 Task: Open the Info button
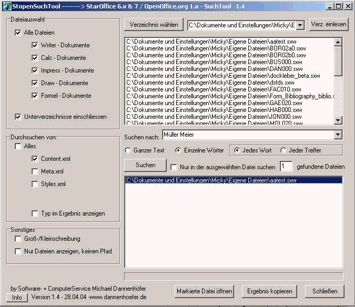17,298
